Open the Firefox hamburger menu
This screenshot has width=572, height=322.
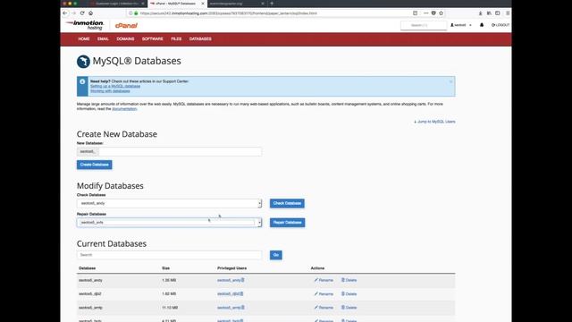(x=508, y=13)
